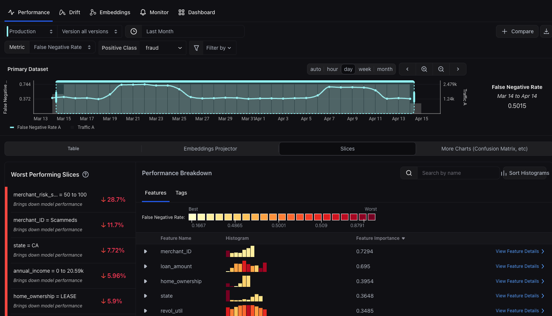Select the day granularity option
The width and height of the screenshot is (552, 316).
(348, 69)
